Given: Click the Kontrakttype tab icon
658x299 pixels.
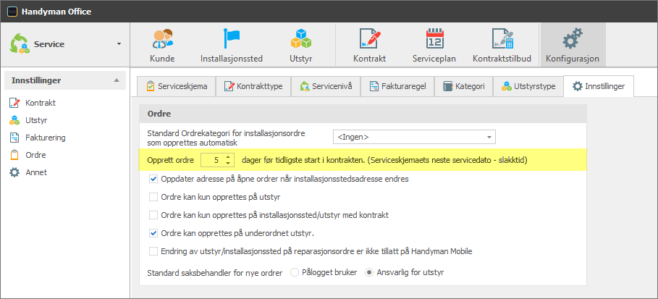Looking at the screenshot, I should click(229, 86).
